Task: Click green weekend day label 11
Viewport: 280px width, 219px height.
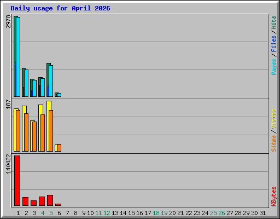Action: tap(98, 213)
